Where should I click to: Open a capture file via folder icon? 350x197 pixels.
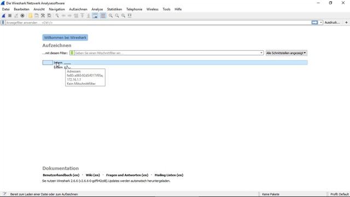[x=30, y=16]
